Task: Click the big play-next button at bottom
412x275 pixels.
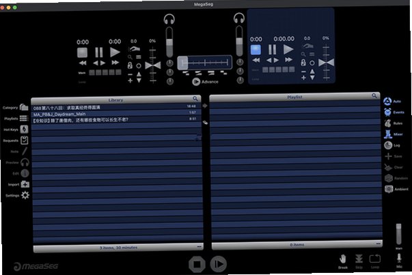Action: point(219,264)
